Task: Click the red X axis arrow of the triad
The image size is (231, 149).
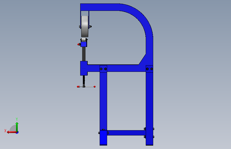Action: [12, 132]
